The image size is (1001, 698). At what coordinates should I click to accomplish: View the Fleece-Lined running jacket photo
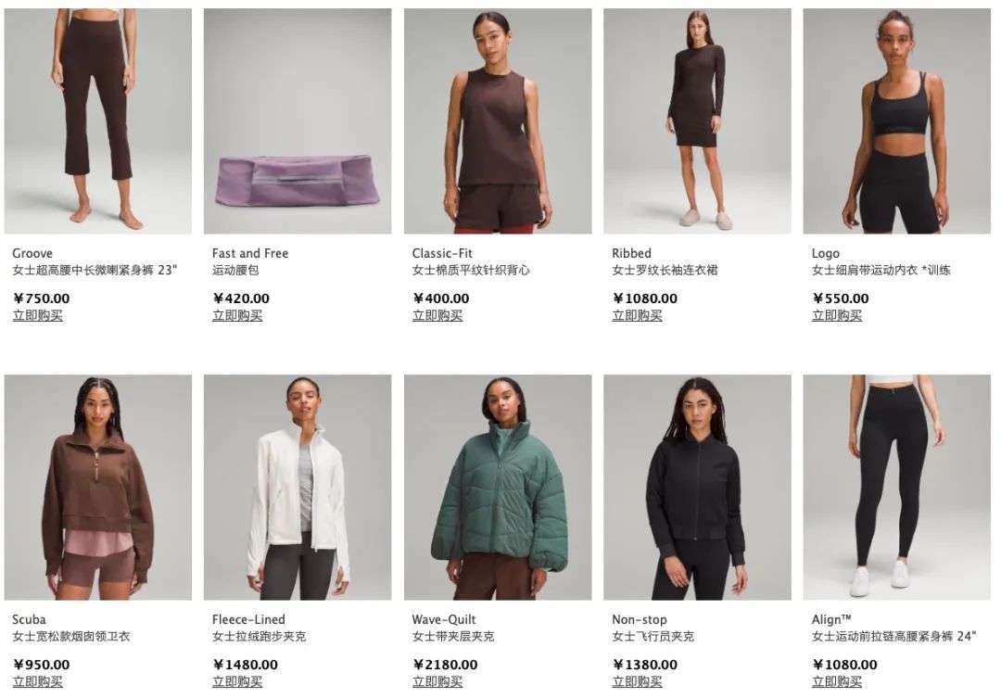coord(298,488)
